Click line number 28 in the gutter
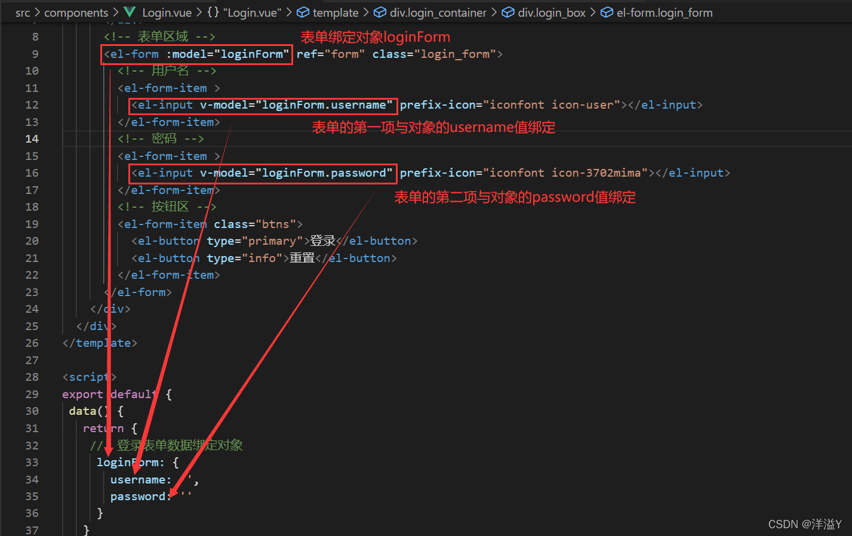 pyautogui.click(x=32, y=377)
